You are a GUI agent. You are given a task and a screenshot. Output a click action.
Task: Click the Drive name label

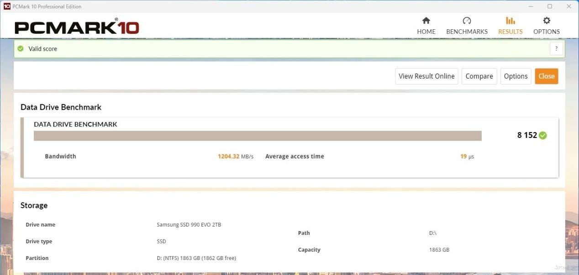click(40, 225)
